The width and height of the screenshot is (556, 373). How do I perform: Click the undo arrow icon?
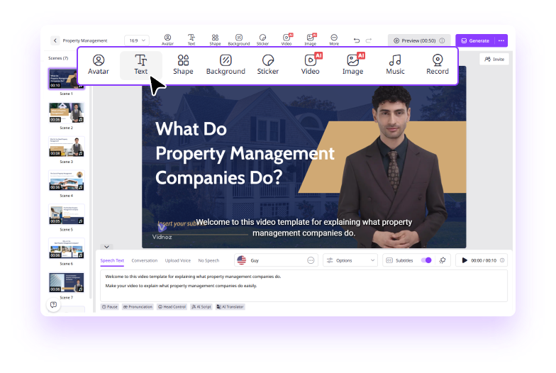(x=357, y=40)
